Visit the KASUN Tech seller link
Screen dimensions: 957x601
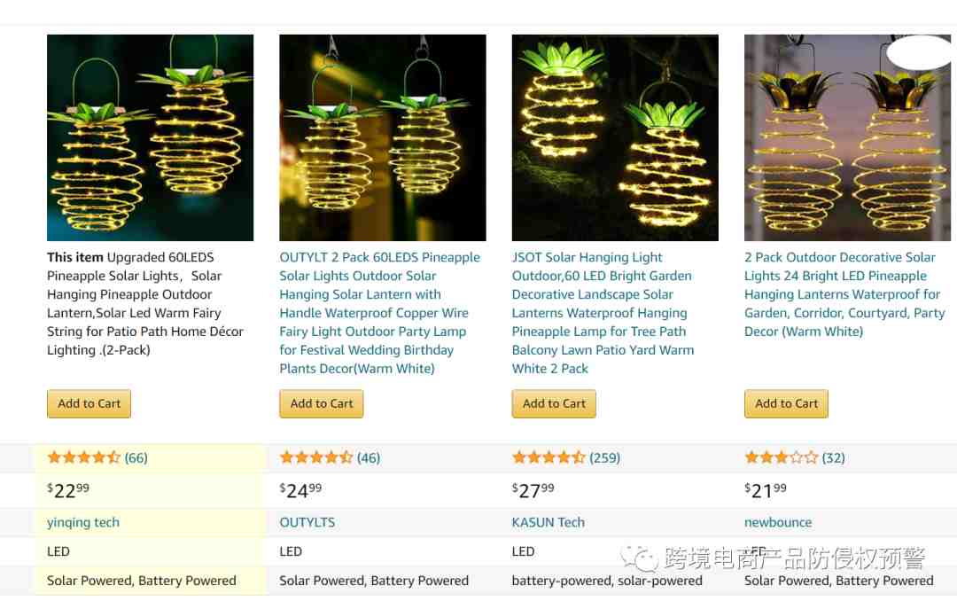click(x=549, y=522)
